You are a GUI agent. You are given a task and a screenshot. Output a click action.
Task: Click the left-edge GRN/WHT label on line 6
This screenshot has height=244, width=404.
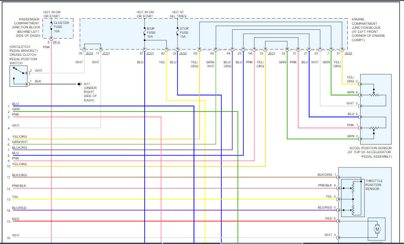pos(20,142)
